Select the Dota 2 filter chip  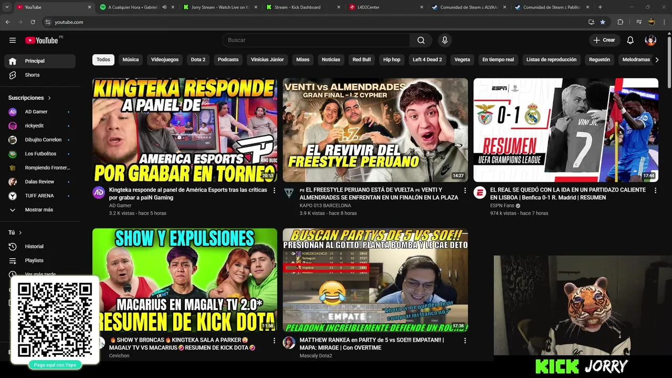coord(198,60)
